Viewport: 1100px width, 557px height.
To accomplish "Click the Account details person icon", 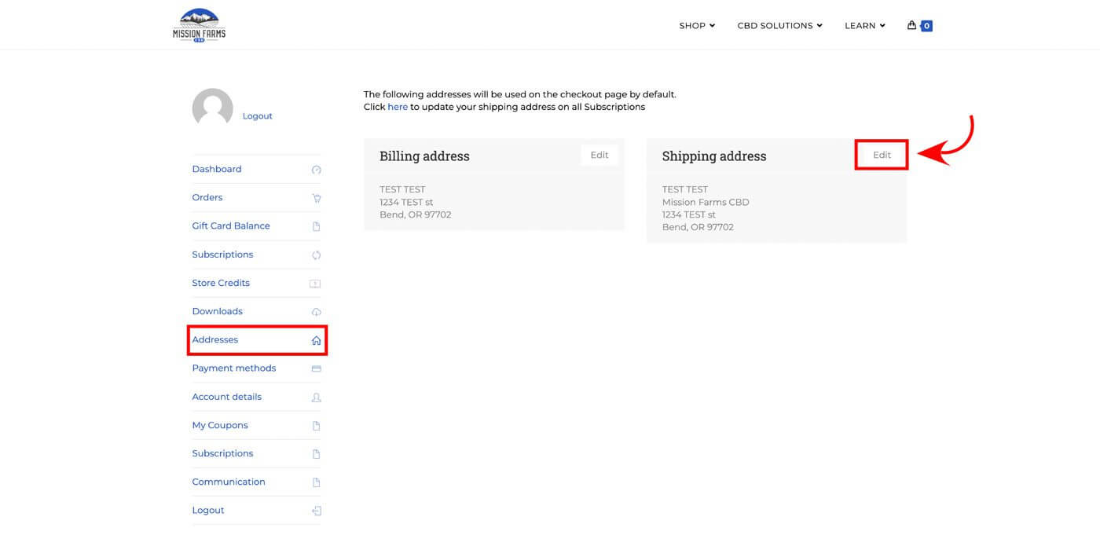I will click(316, 398).
